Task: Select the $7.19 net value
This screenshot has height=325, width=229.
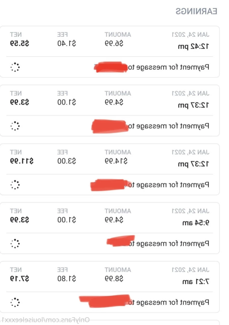Action: (20, 279)
